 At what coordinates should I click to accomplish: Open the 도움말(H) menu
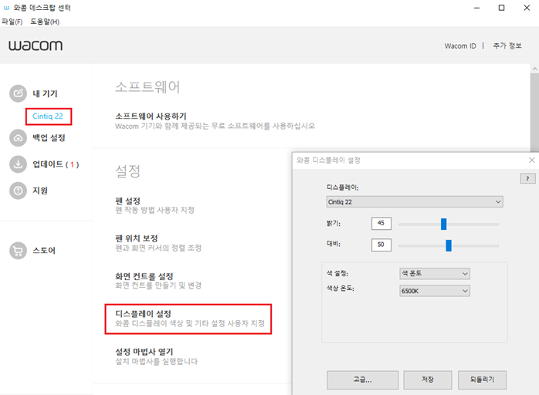(45, 22)
